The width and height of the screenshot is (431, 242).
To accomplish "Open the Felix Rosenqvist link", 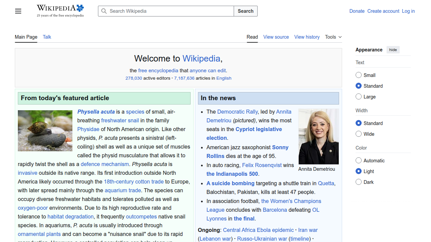I will tap(262, 165).
